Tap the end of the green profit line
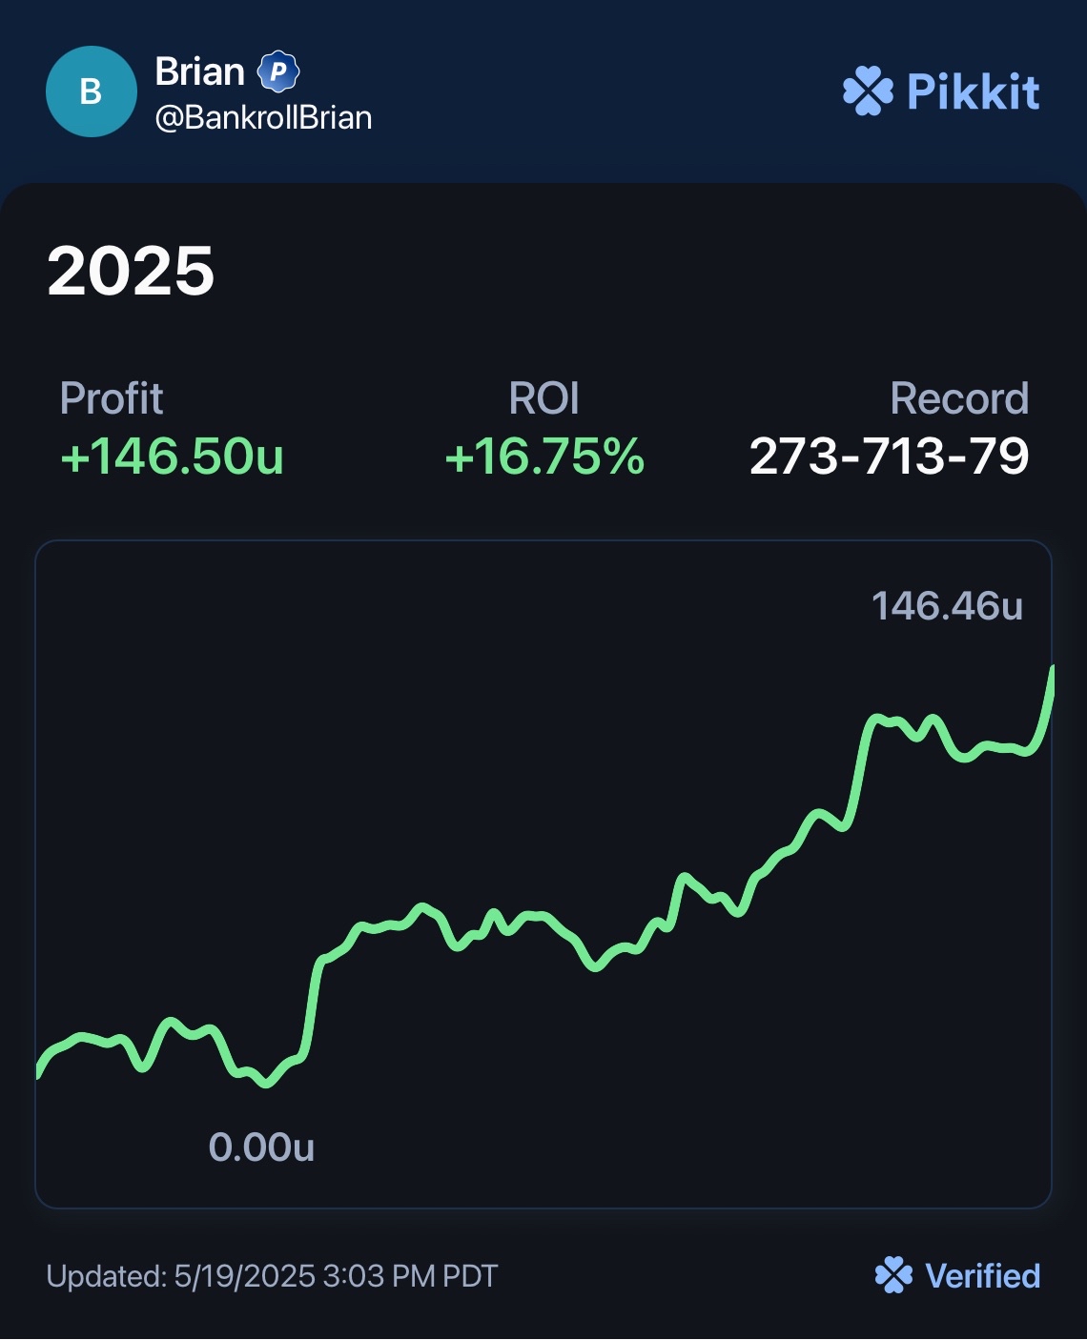The image size is (1087, 1340). (x=1052, y=670)
